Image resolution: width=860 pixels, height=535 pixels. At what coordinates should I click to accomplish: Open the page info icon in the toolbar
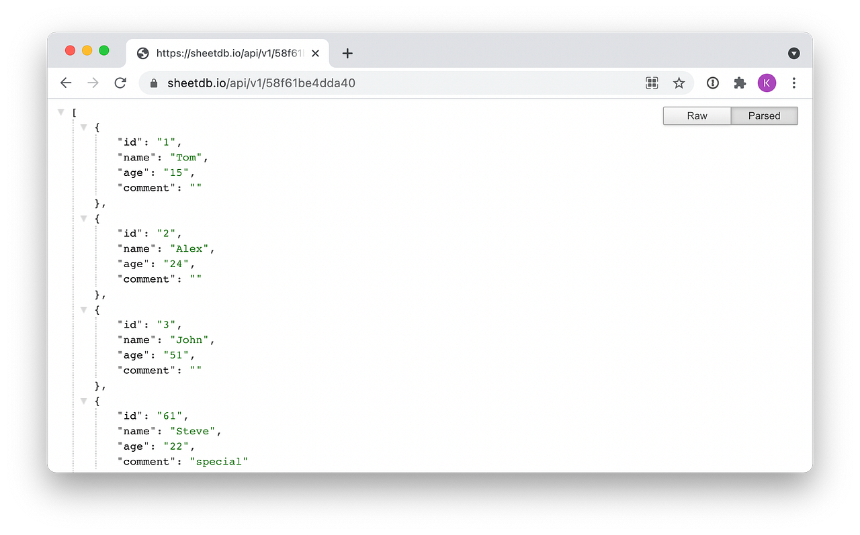712,83
